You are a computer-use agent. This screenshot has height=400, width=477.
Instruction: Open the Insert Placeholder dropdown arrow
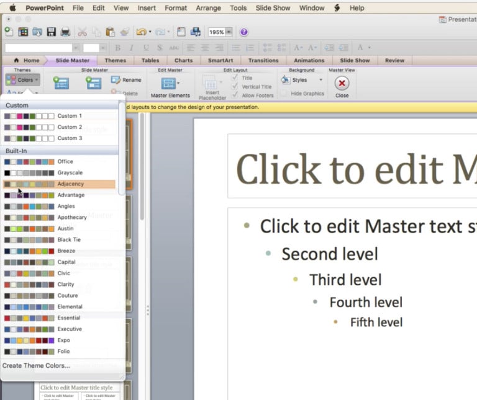(x=221, y=82)
